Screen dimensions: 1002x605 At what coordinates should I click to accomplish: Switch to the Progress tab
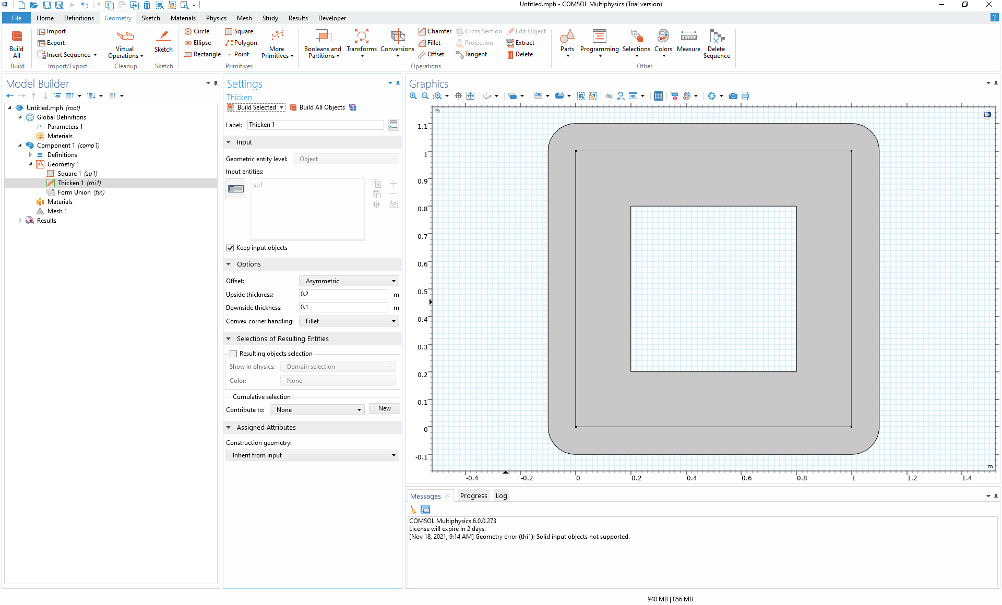pos(473,496)
